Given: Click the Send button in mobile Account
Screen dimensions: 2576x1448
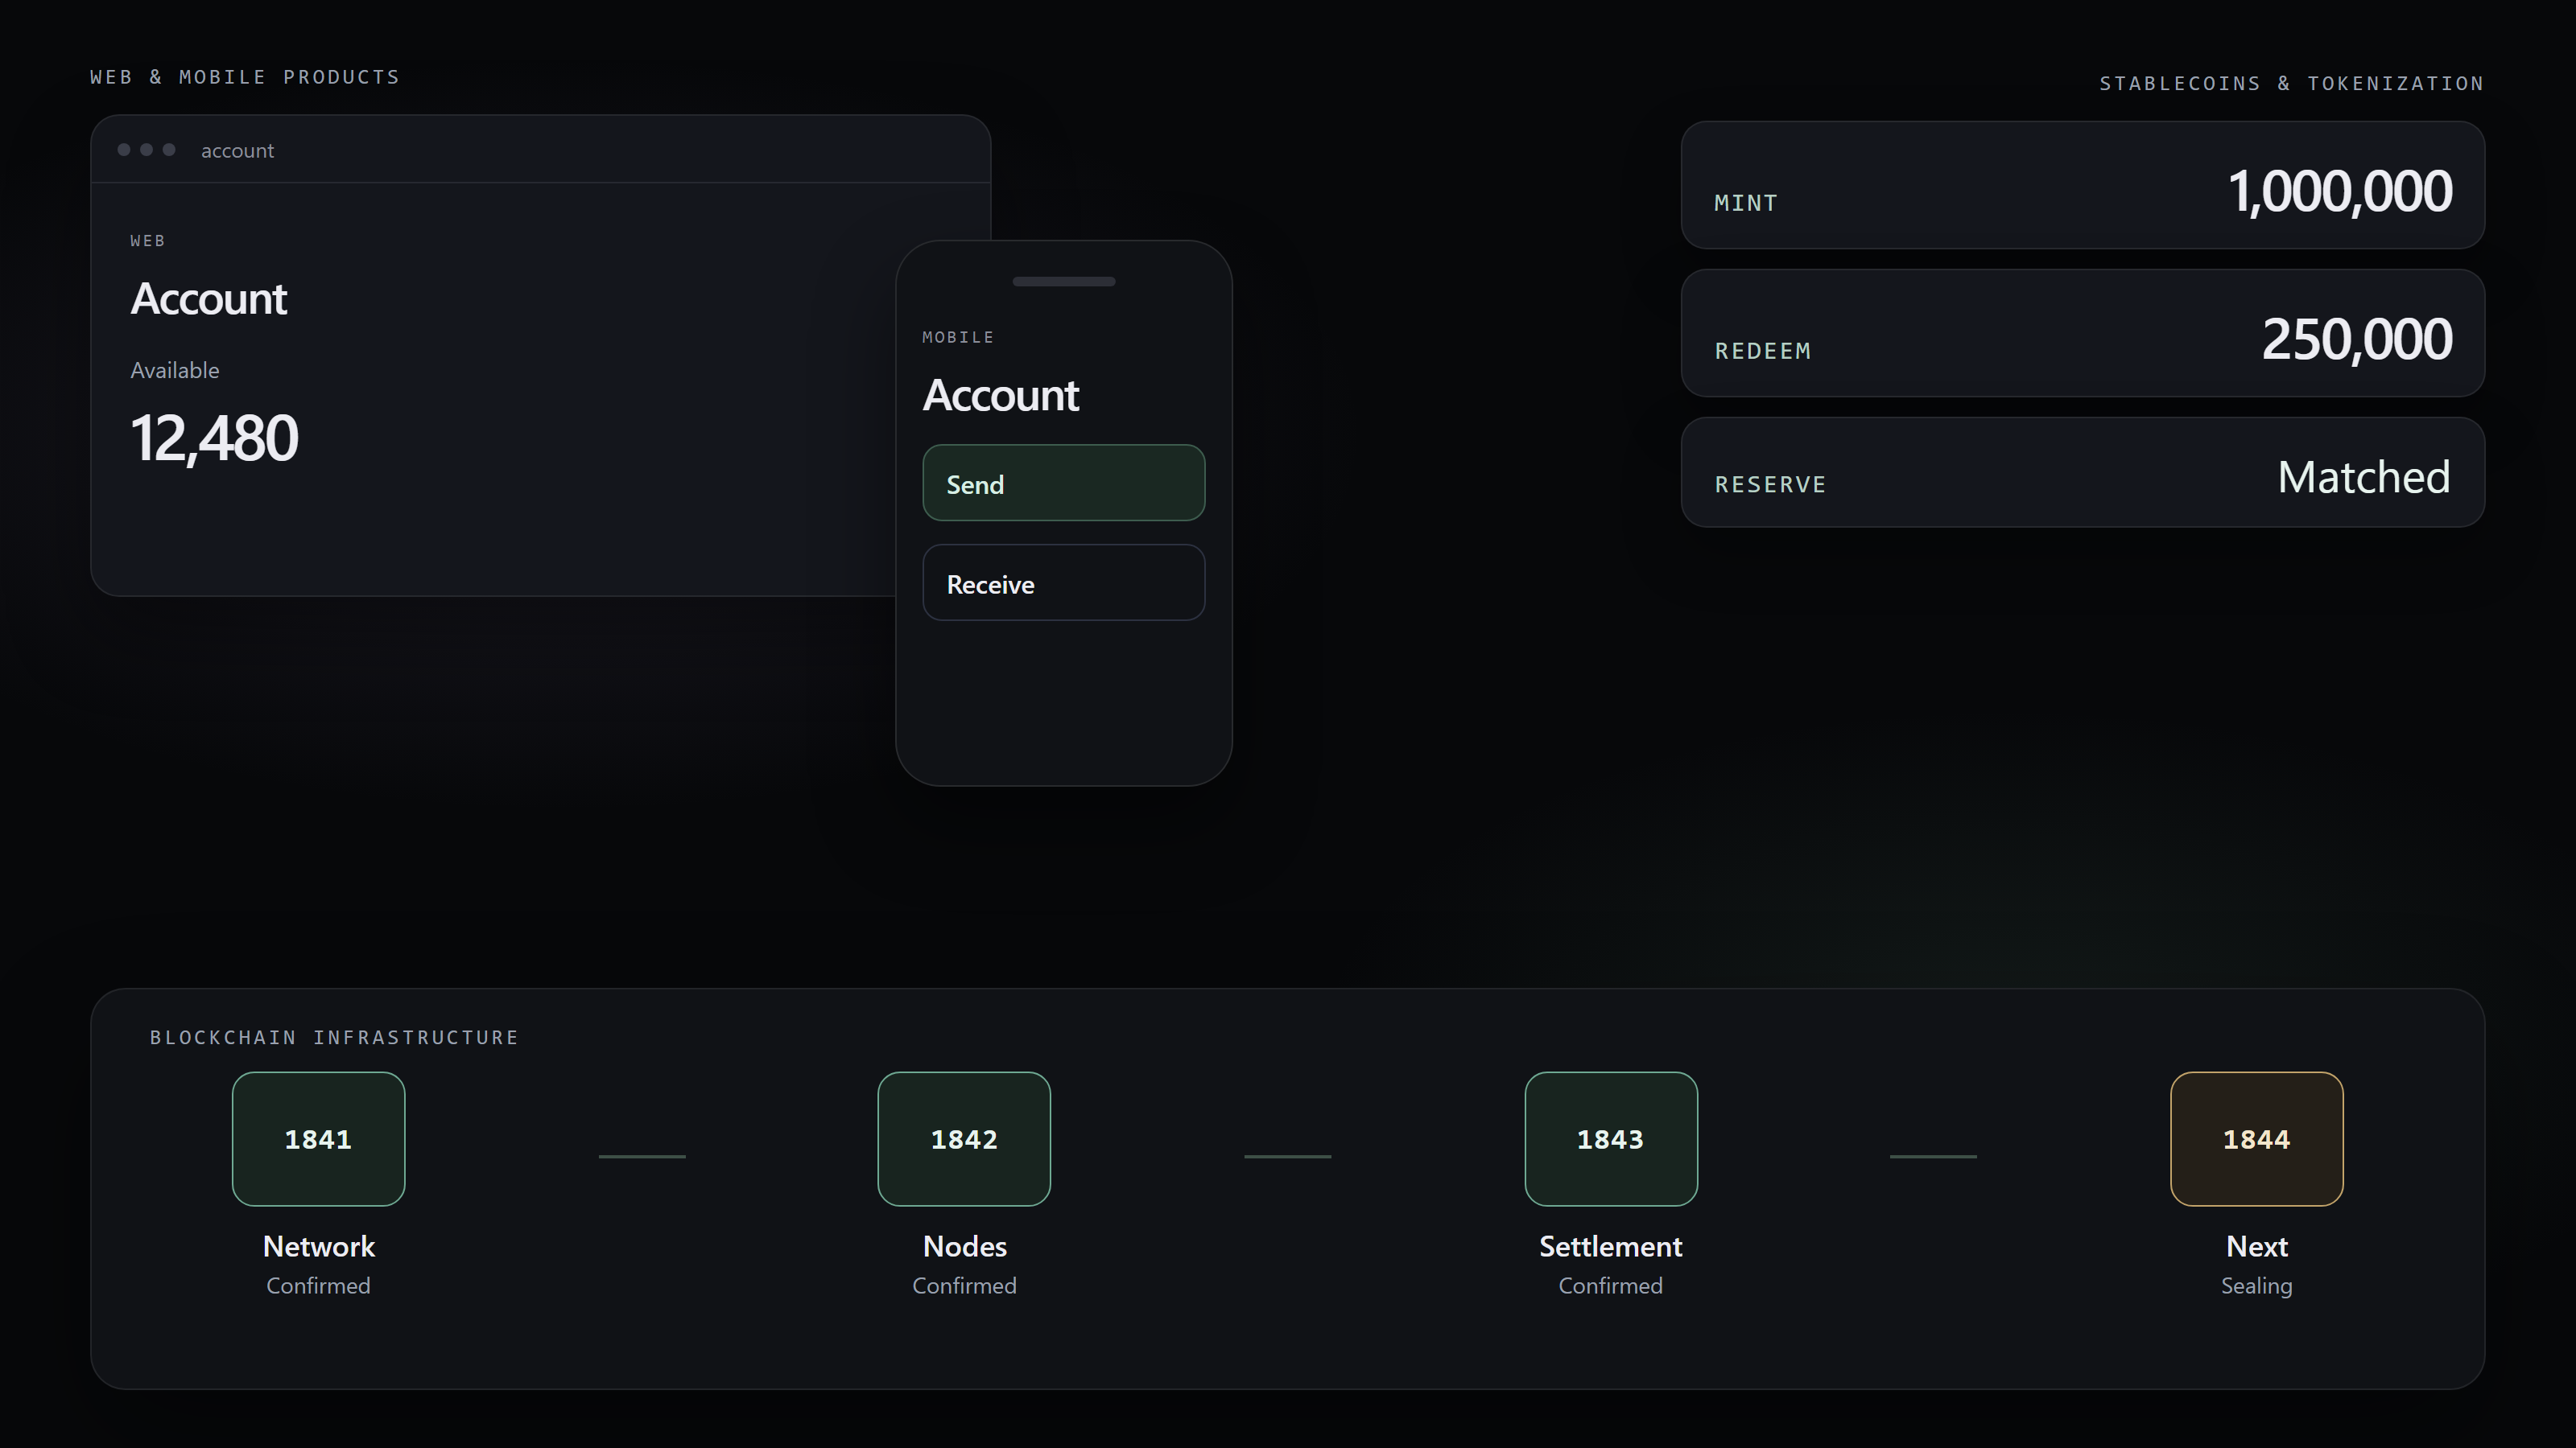Looking at the screenshot, I should [1063, 483].
